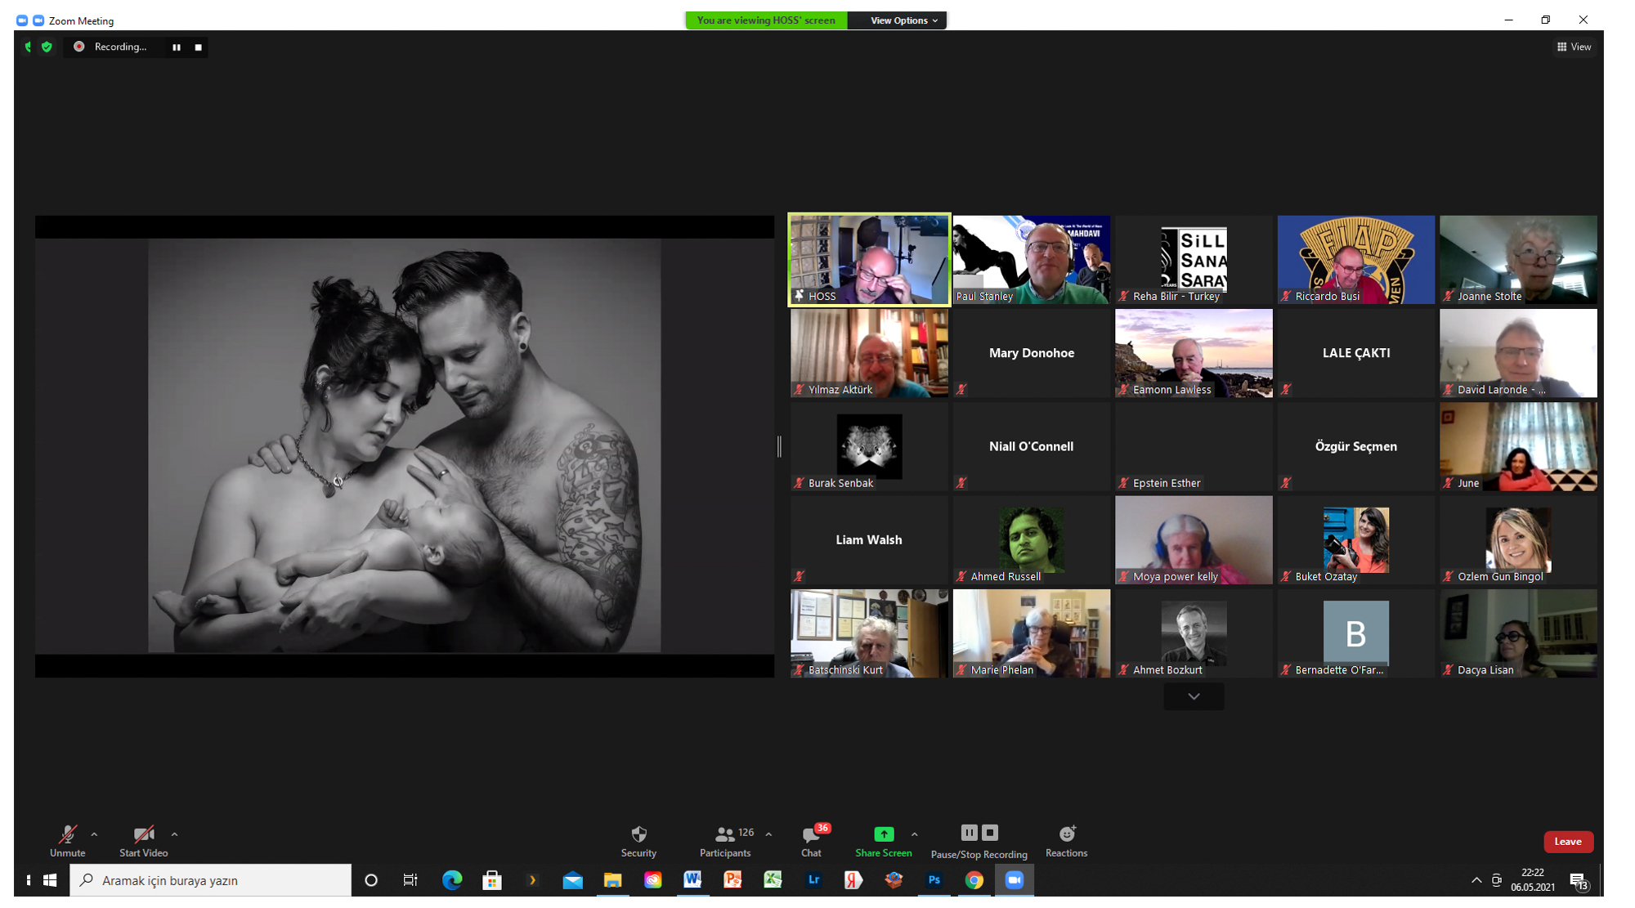Click the divider handle beside shared screen
The height and width of the screenshot is (908, 1635).
(779, 446)
